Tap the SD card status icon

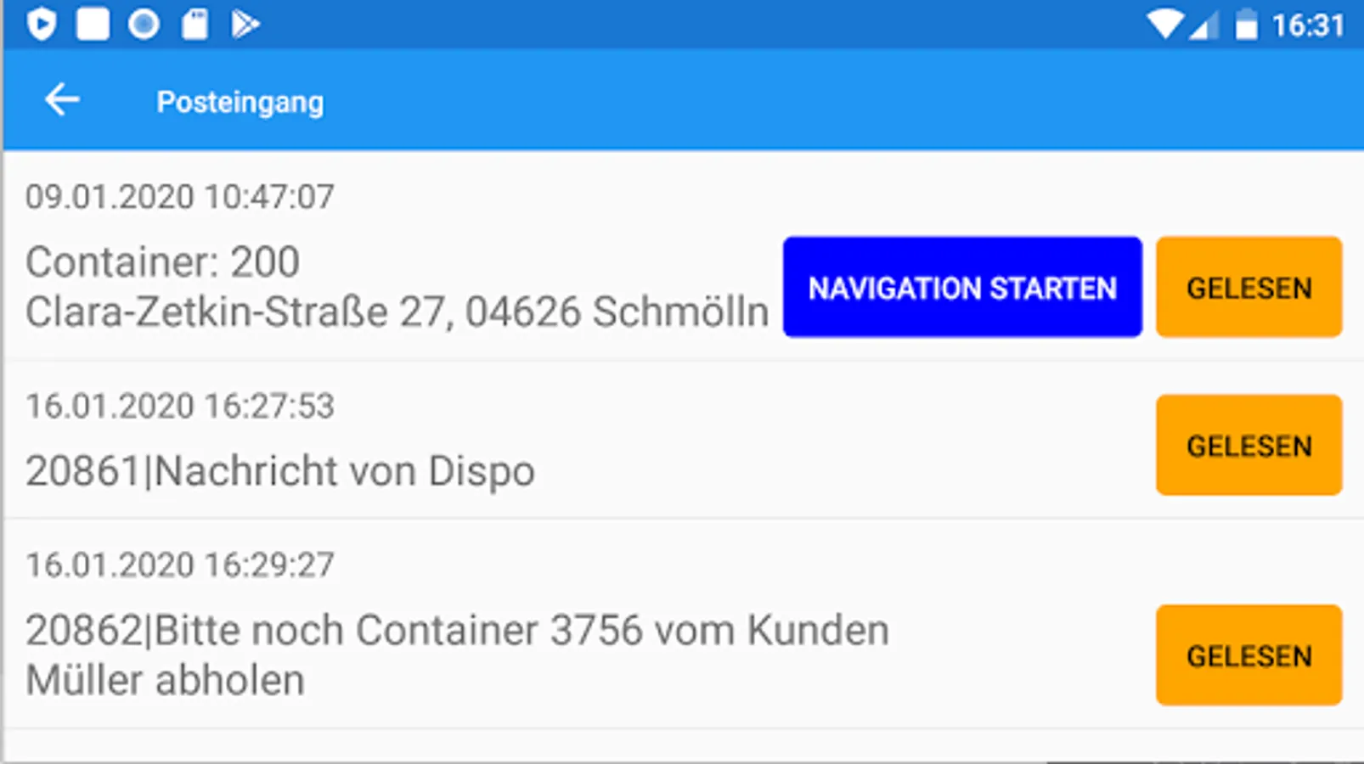194,24
